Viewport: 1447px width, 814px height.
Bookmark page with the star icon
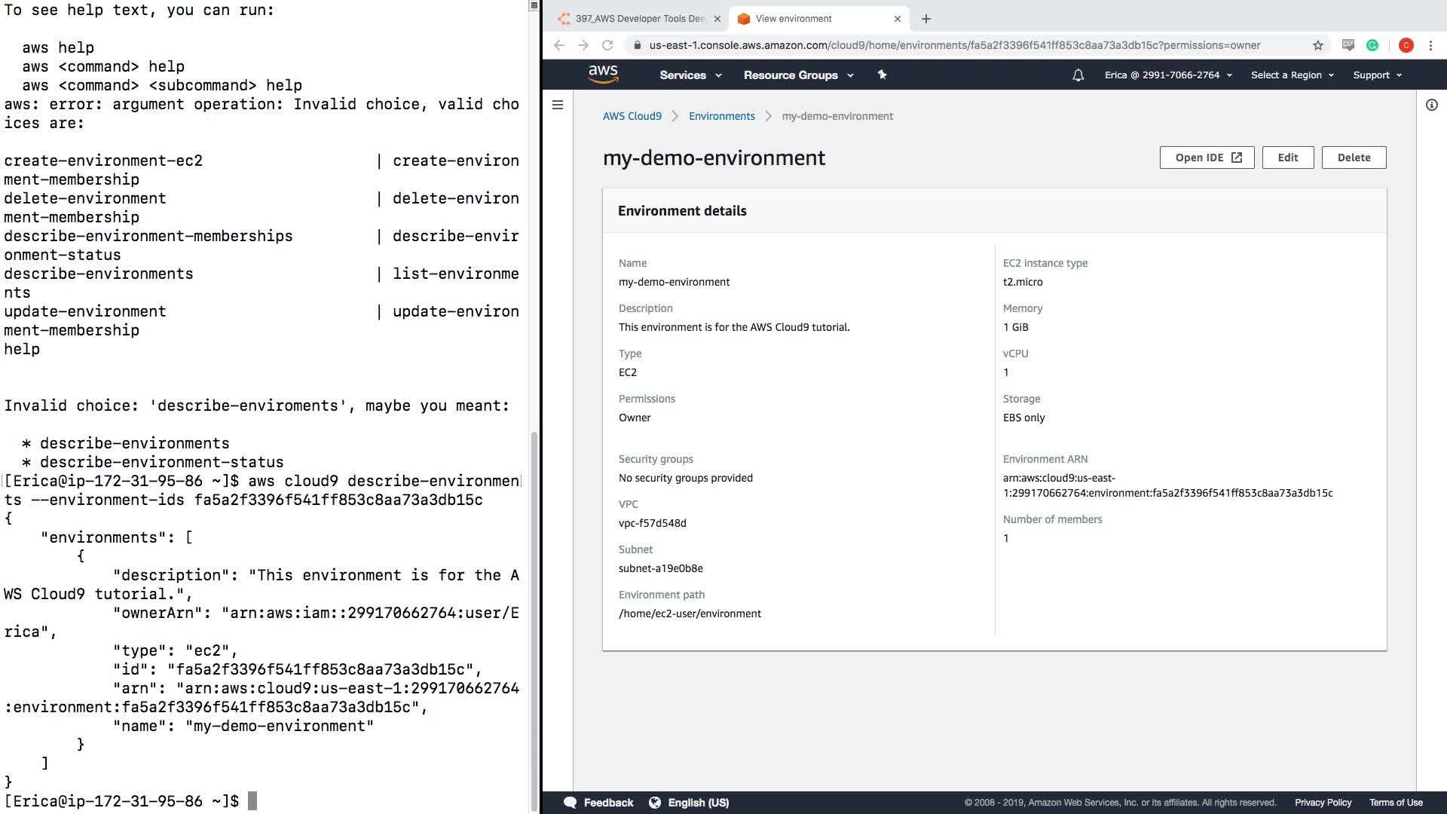1317,45
